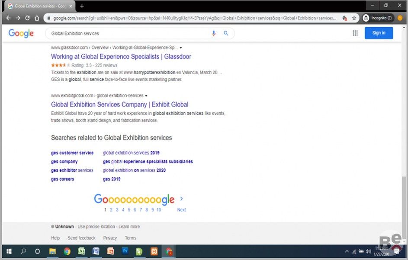Expand the exhibitglobal.com result options arrow
Viewport: 408px width, 260px height.
(146, 96)
